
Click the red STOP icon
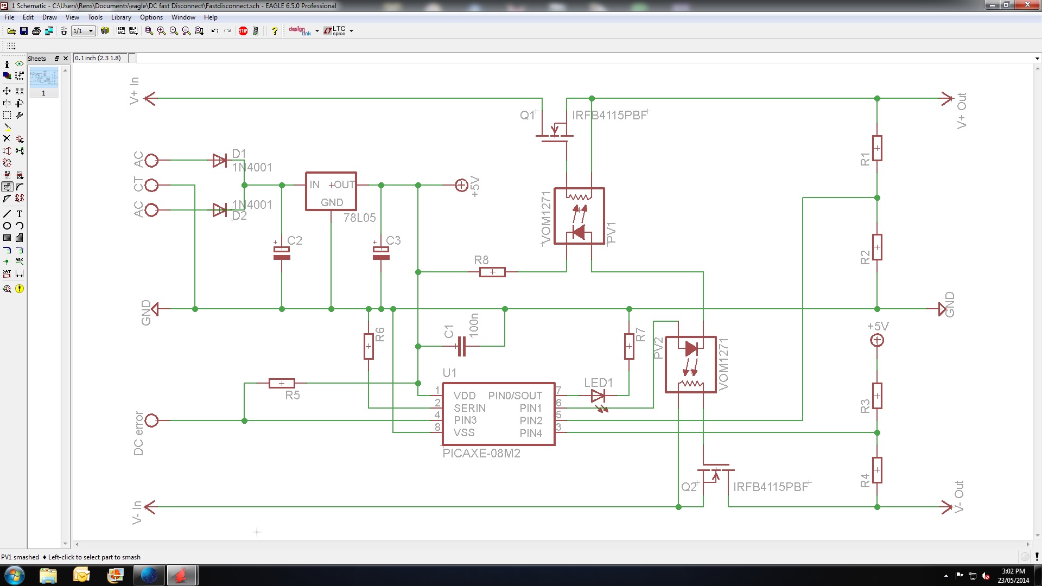pyautogui.click(x=243, y=31)
